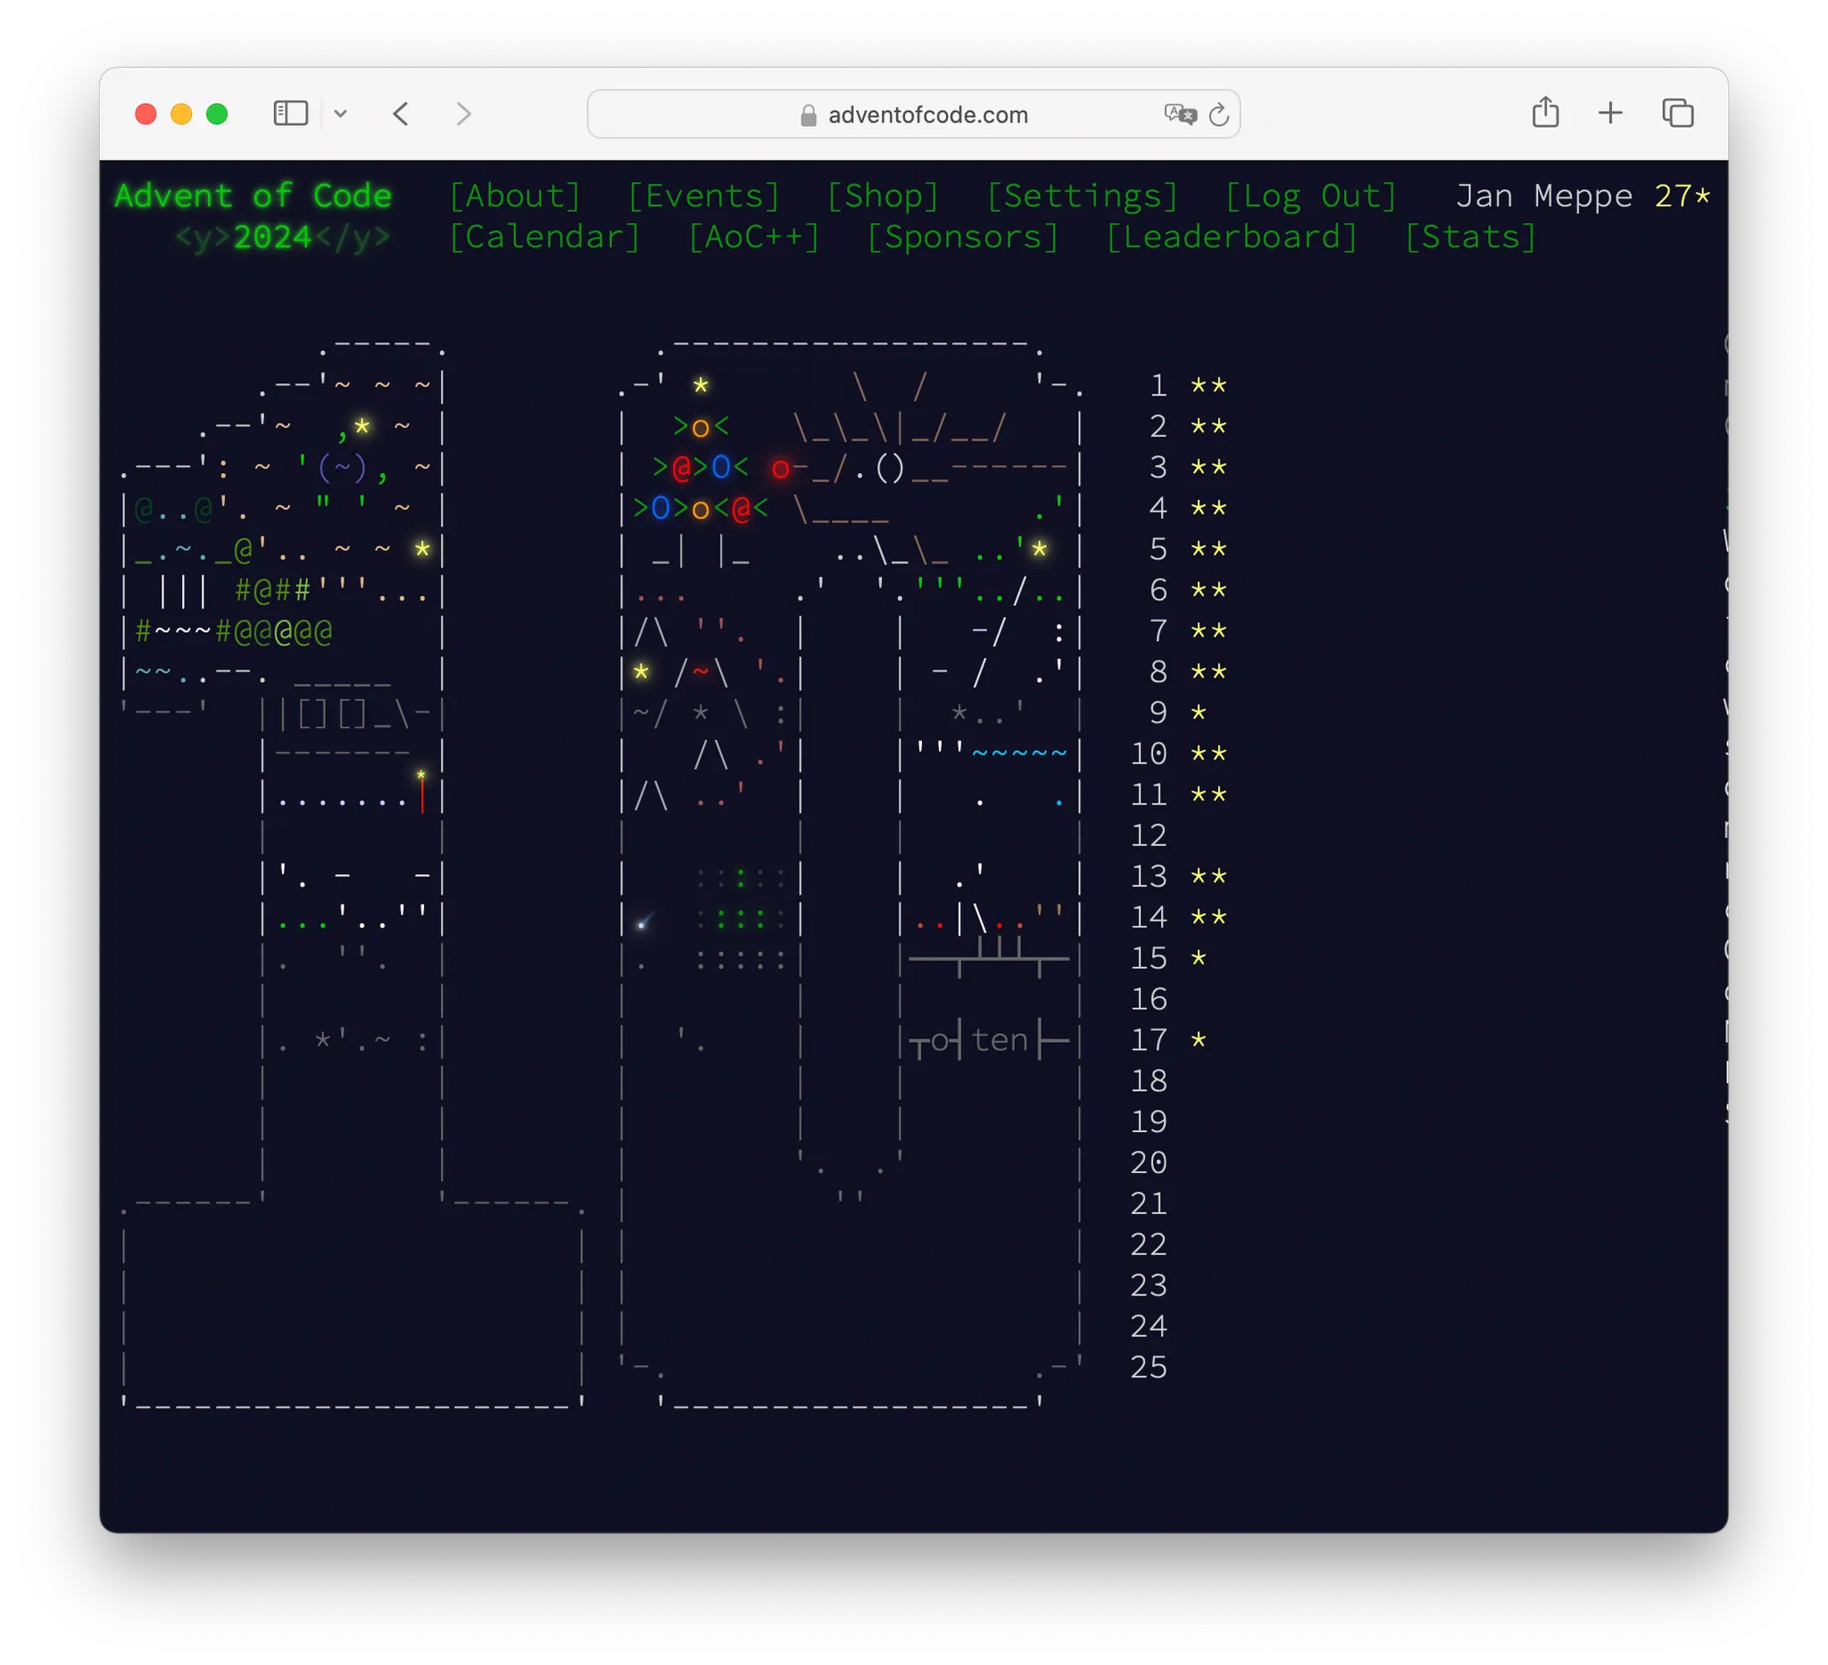
Task: Click the 2024 year link
Action: (x=272, y=237)
